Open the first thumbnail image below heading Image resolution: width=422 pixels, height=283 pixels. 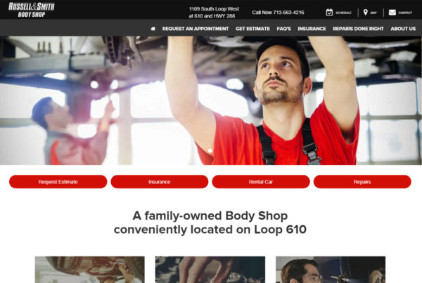89,270
